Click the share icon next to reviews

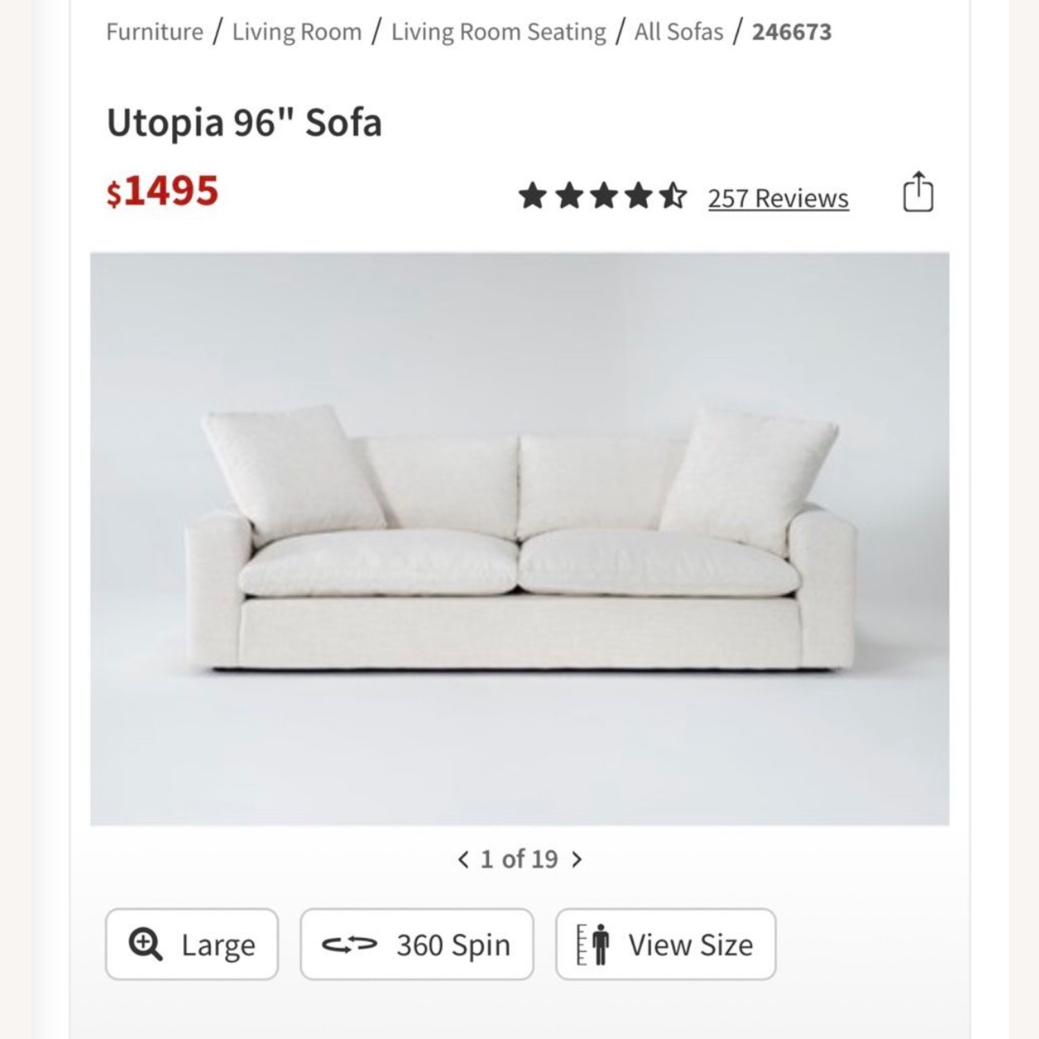pos(919,193)
